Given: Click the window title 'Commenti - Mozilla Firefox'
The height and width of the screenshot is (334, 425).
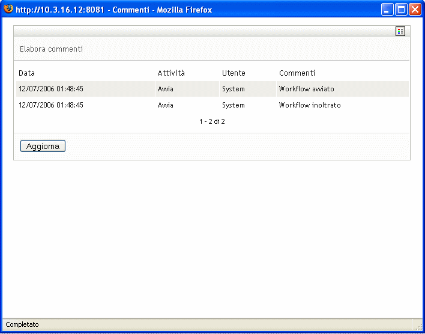Looking at the screenshot, I should (x=162, y=10).
